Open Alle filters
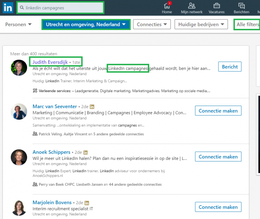Image resolution: width=260 pixels, height=219 pixels. (247, 25)
